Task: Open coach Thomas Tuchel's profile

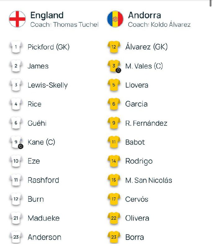Action: (x=64, y=25)
